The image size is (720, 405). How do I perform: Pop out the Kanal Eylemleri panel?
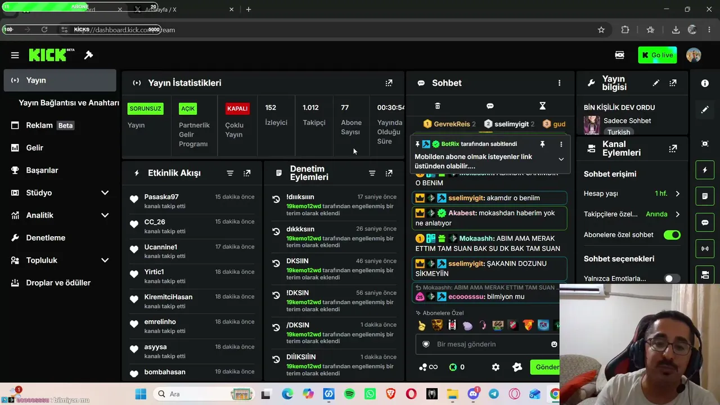pyautogui.click(x=673, y=148)
